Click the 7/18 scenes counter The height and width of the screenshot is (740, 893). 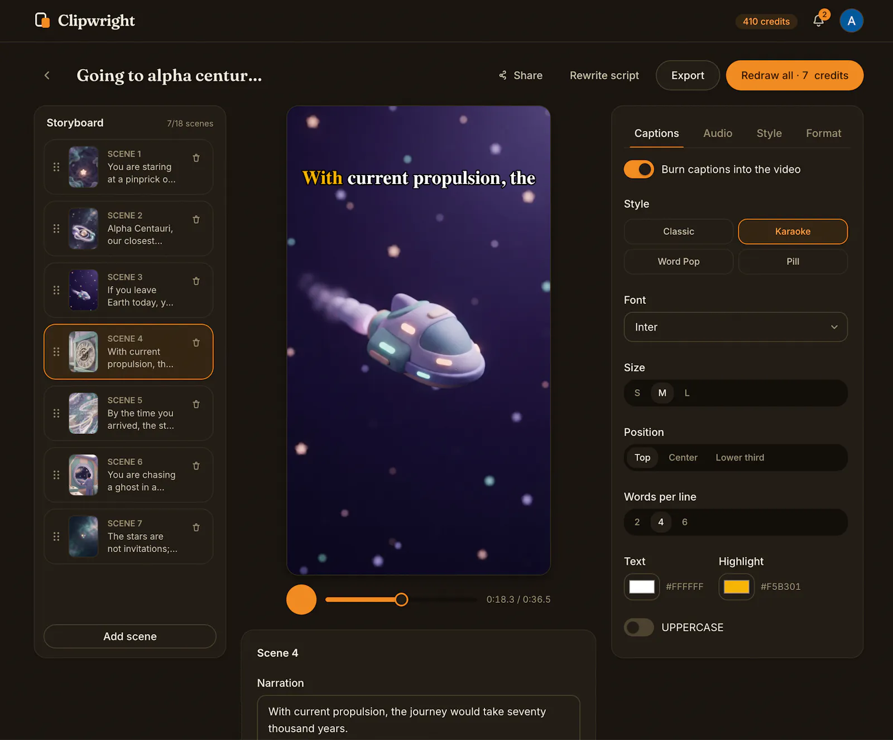[x=190, y=123]
